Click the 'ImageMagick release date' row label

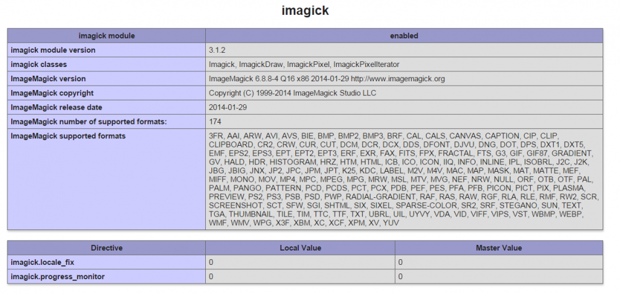[56, 107]
